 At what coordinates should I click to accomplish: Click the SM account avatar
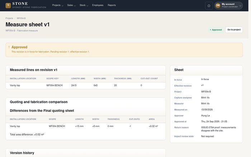tap(218, 5)
